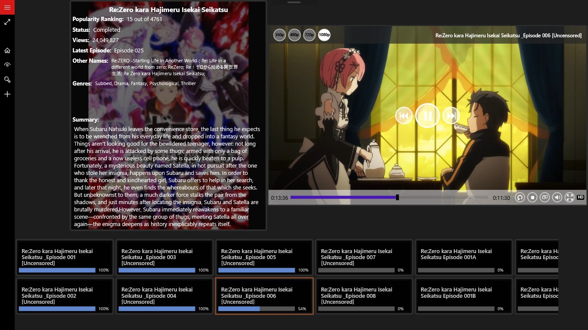
Task: Switch the player to fullscreen
Action: [x=569, y=197]
